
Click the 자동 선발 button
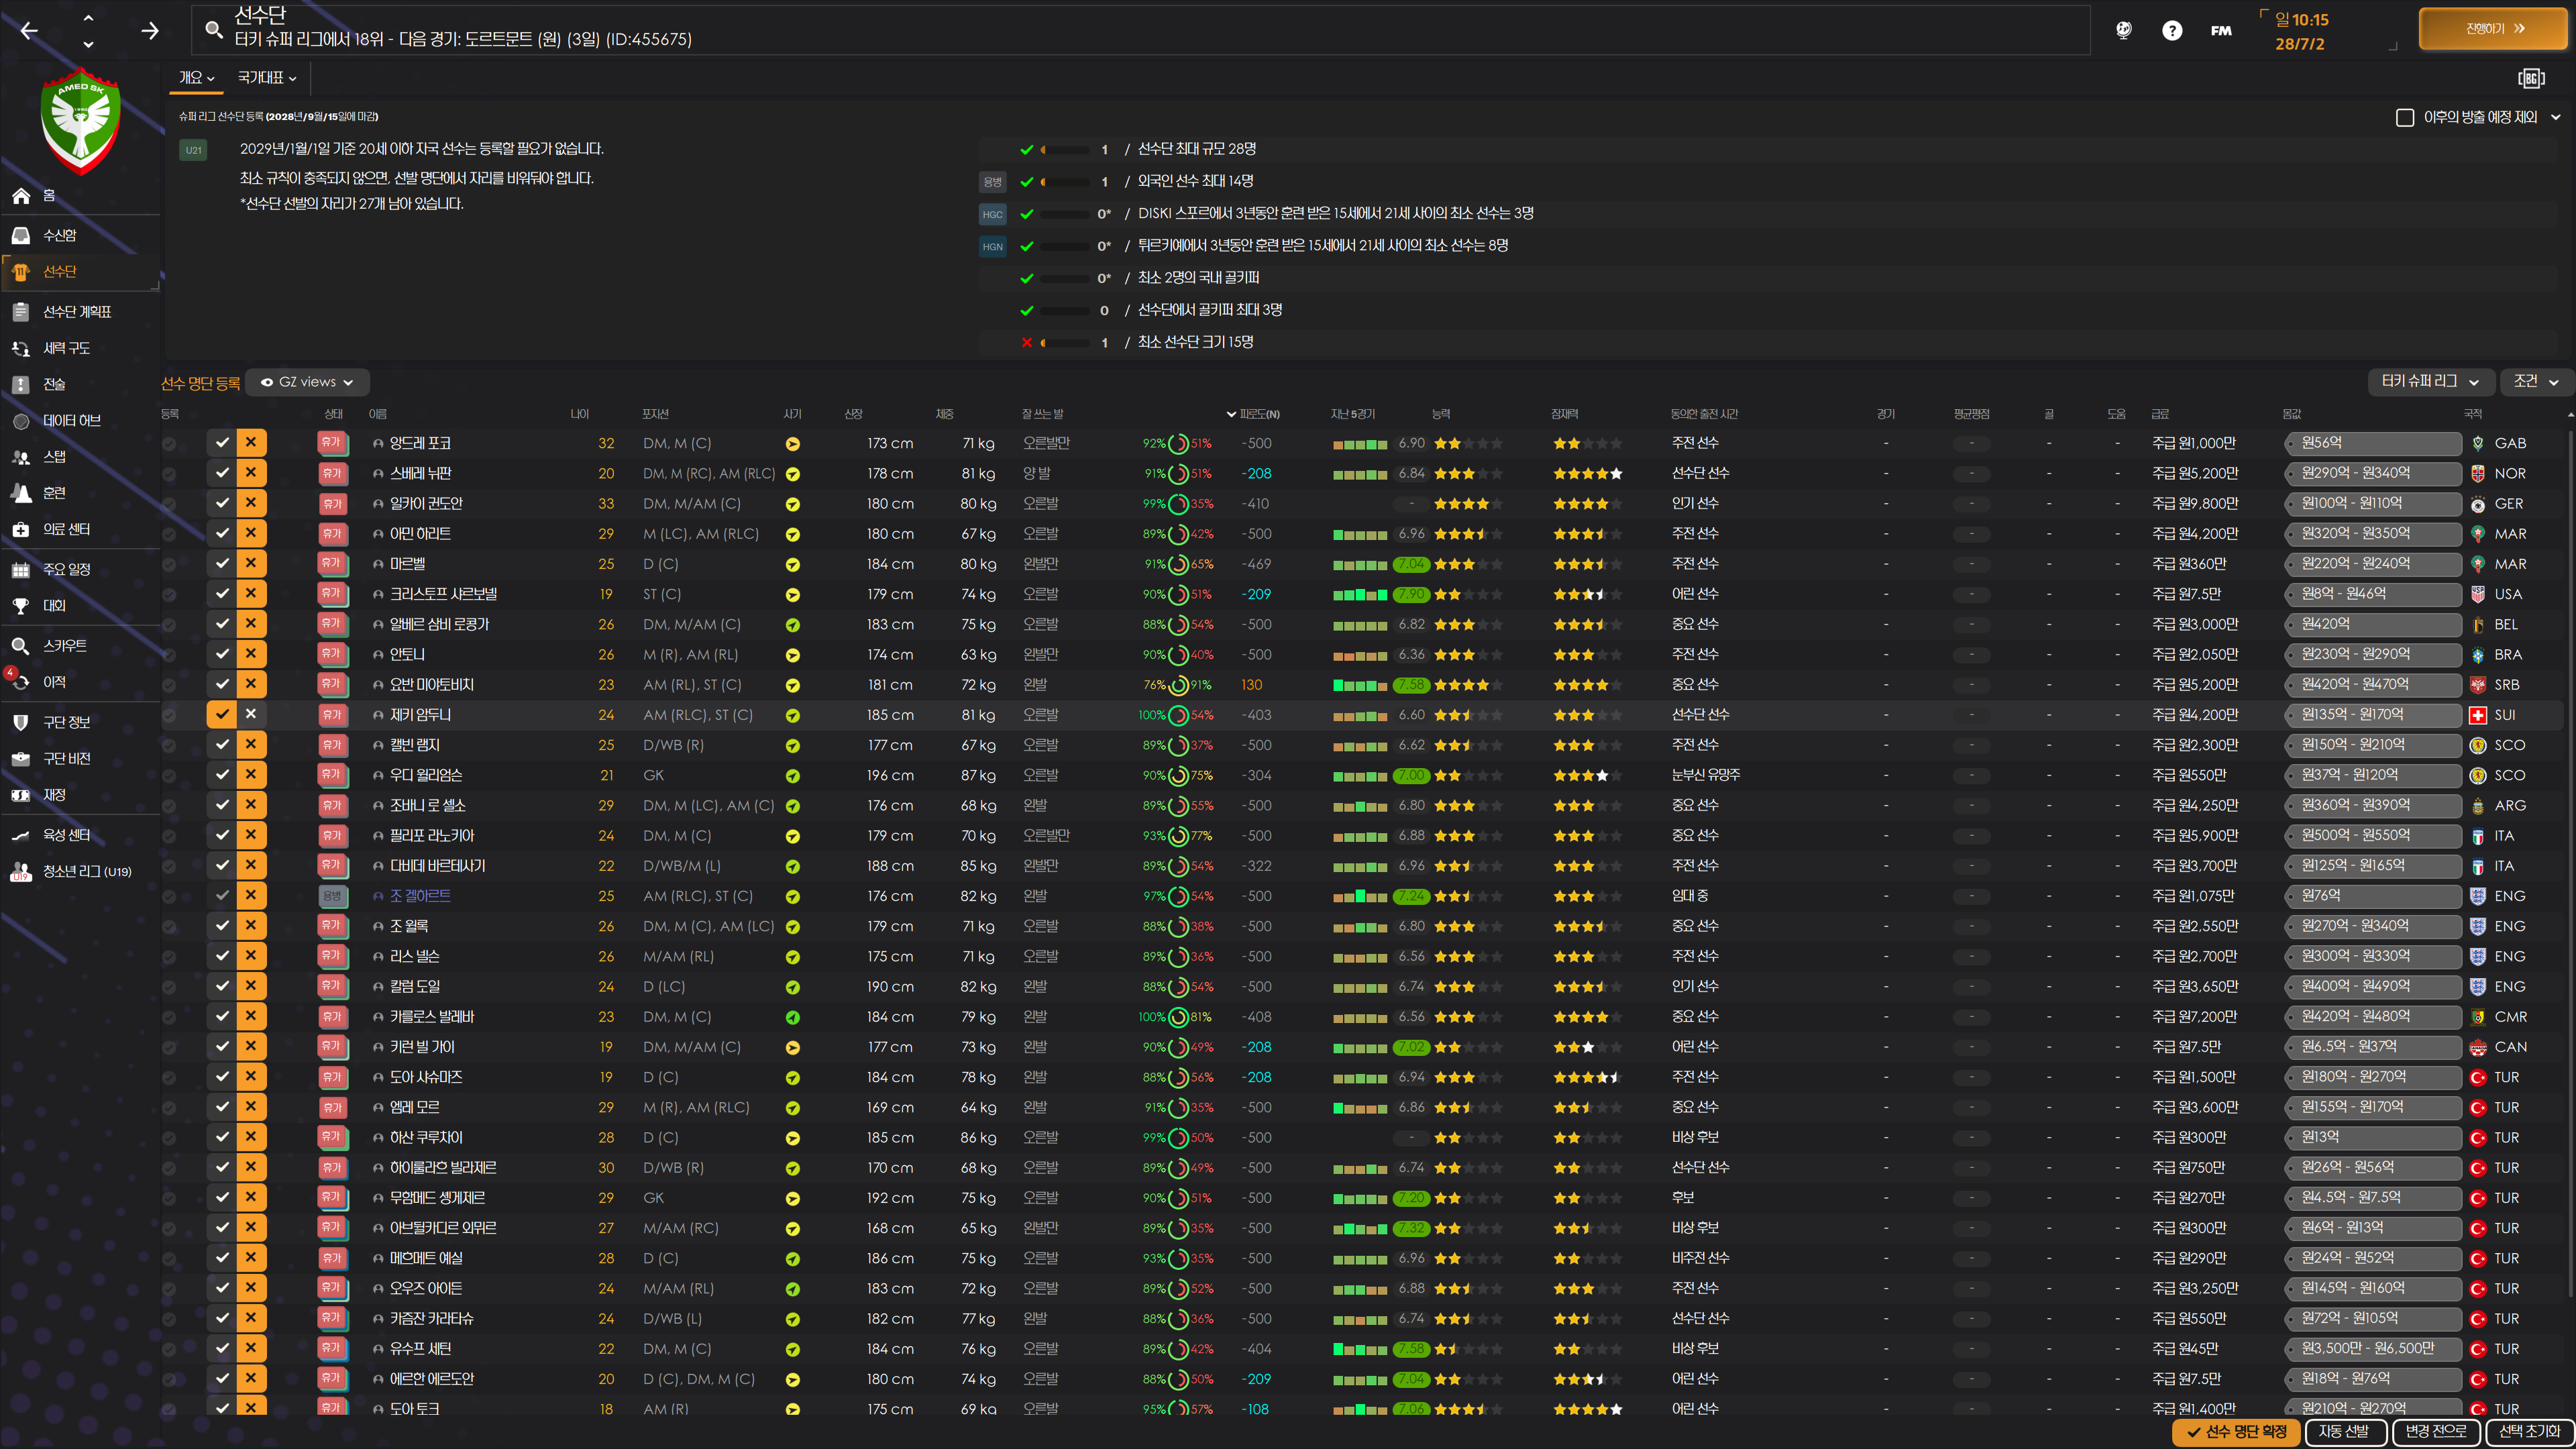click(x=2344, y=1432)
